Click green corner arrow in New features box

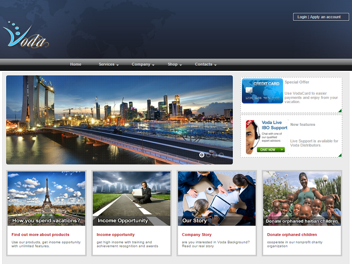[340, 155]
